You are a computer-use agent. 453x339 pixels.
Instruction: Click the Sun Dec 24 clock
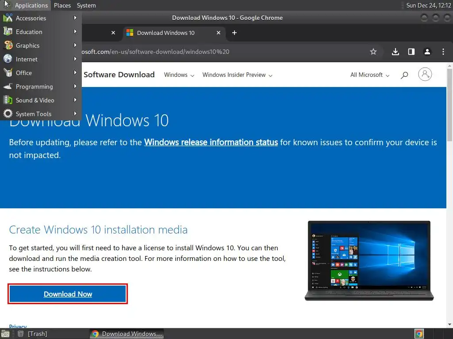point(428,5)
